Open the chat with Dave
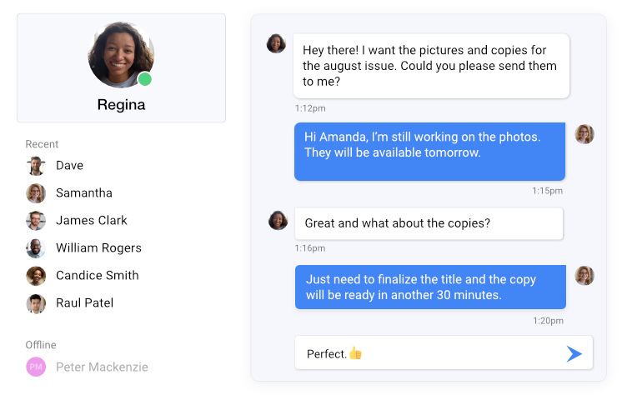Screen dimensions: 622x395 coord(69,165)
